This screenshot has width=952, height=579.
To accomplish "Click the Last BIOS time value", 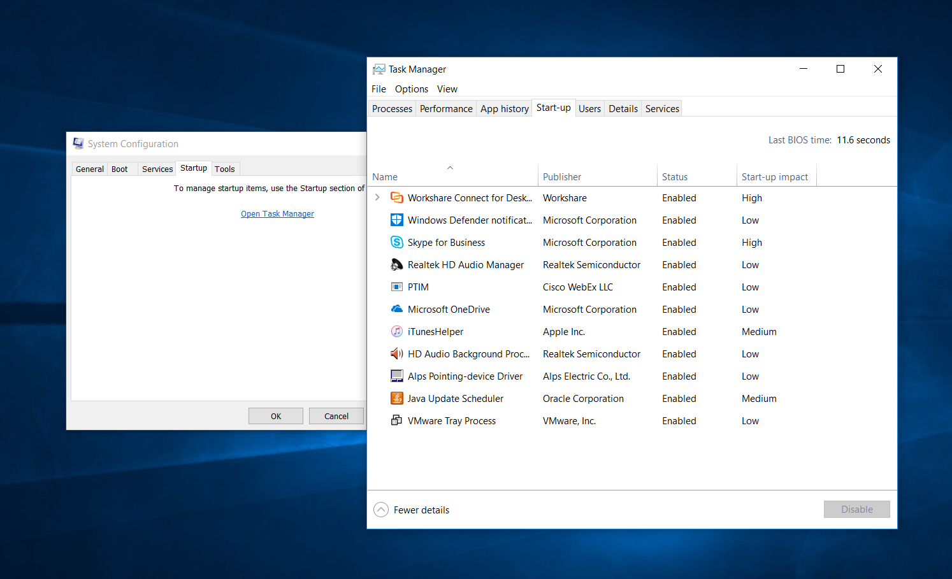I will 863,140.
